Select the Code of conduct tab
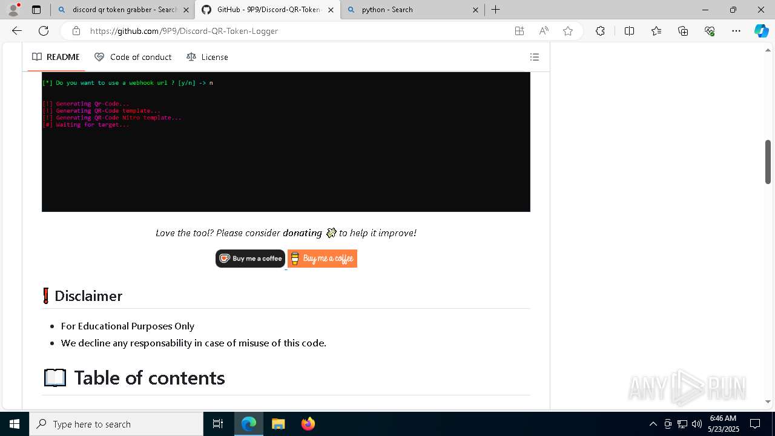The image size is (775, 436). coord(133,57)
